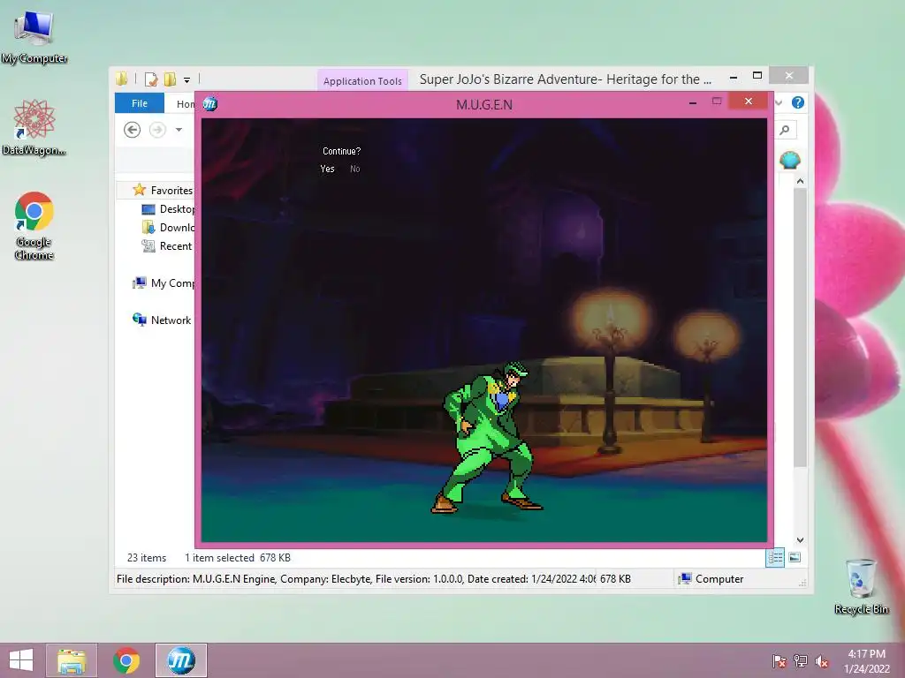Image resolution: width=905 pixels, height=678 pixels.
Task: Open File Explorer from the taskbar
Action: pyautogui.click(x=72, y=660)
